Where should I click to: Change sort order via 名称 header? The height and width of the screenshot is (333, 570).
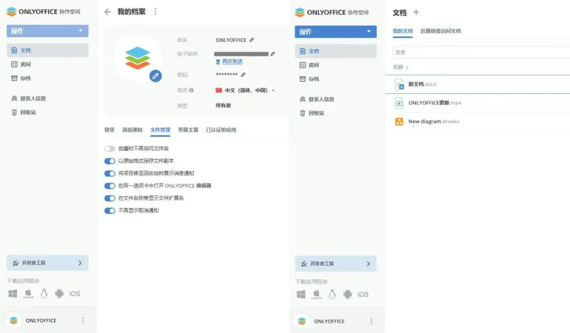(x=401, y=67)
